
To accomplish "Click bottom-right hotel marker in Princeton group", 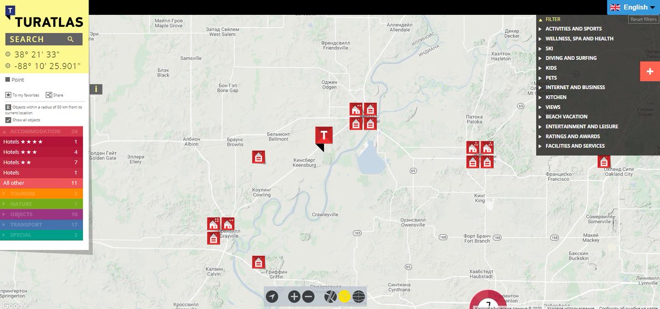I will coord(487,162).
